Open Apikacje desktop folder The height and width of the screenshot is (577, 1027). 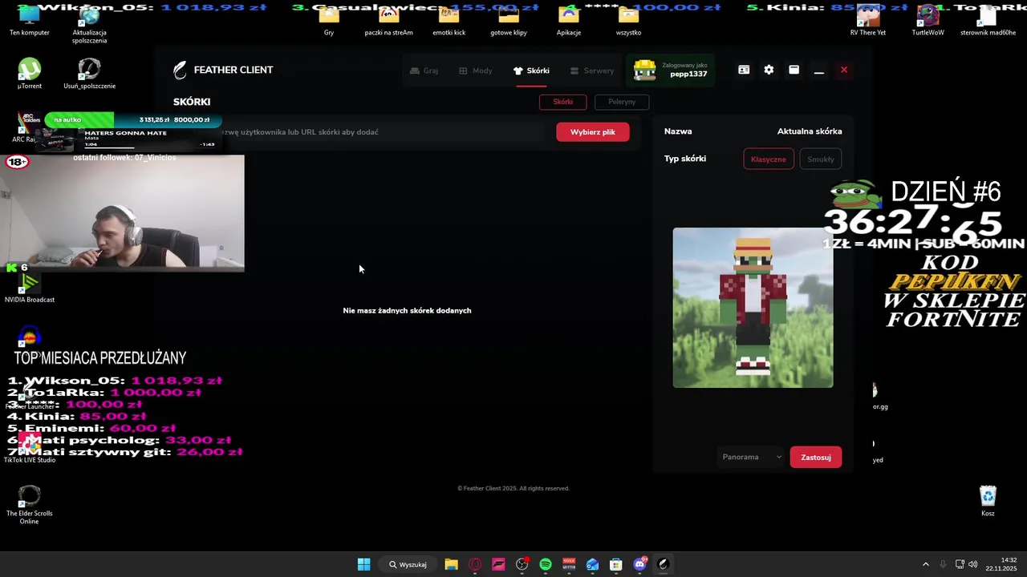click(568, 21)
